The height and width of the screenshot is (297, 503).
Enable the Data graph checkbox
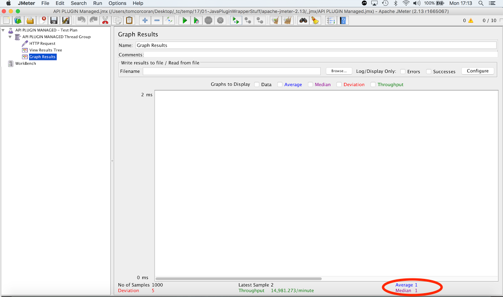point(257,85)
